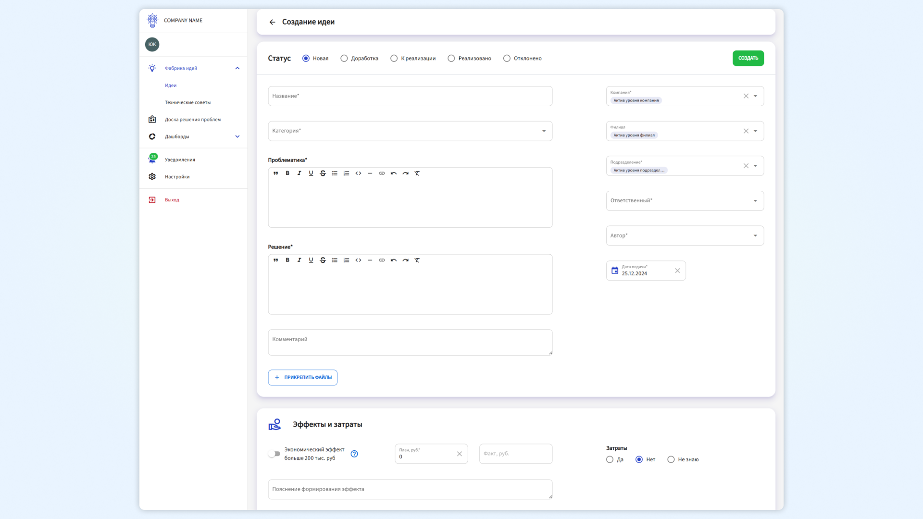This screenshot has height=519, width=923.
Task: Insert code block in Проблематика editor
Action: (x=358, y=173)
